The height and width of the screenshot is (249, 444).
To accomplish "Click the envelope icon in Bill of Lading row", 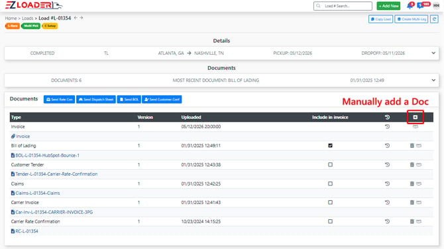I will coord(419,146).
